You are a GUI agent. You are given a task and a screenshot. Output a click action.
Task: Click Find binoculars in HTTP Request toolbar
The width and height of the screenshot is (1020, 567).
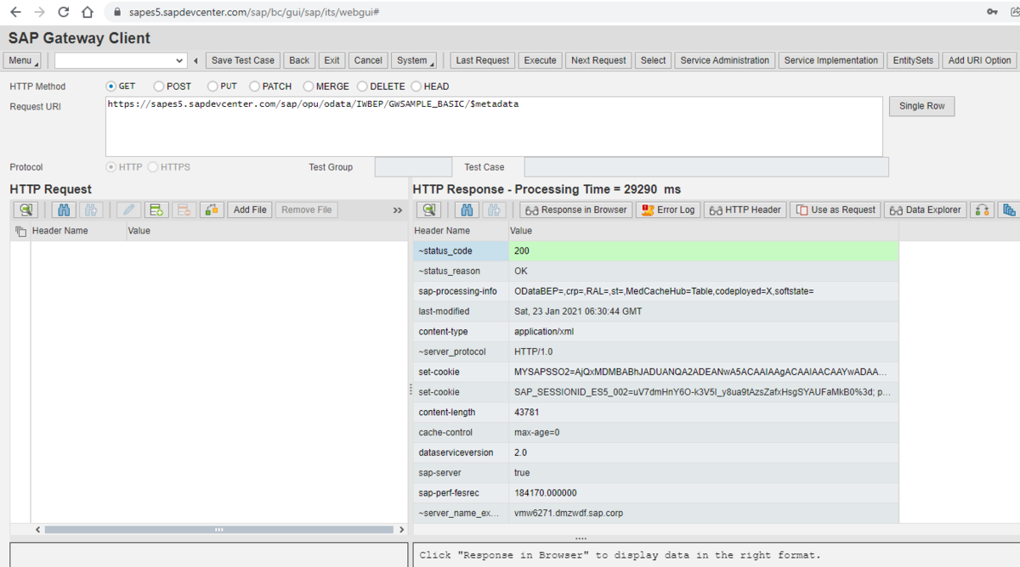64,210
